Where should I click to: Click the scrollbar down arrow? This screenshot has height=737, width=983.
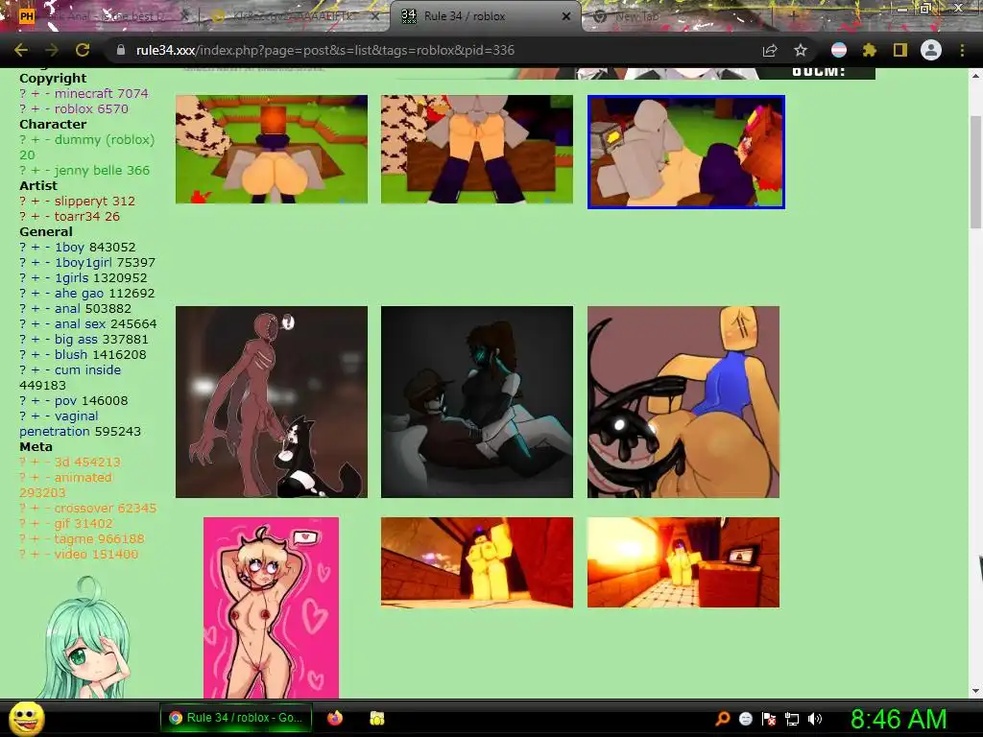pos(975,691)
